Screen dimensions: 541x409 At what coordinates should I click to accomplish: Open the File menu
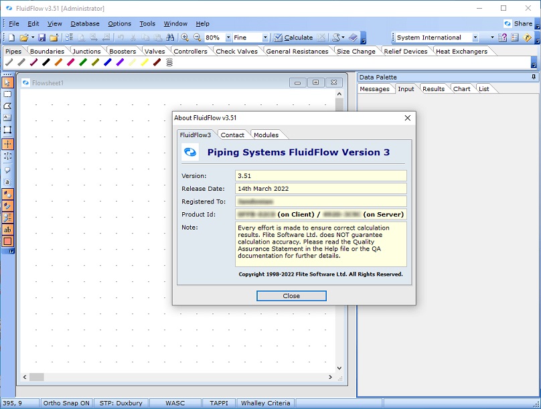click(14, 24)
